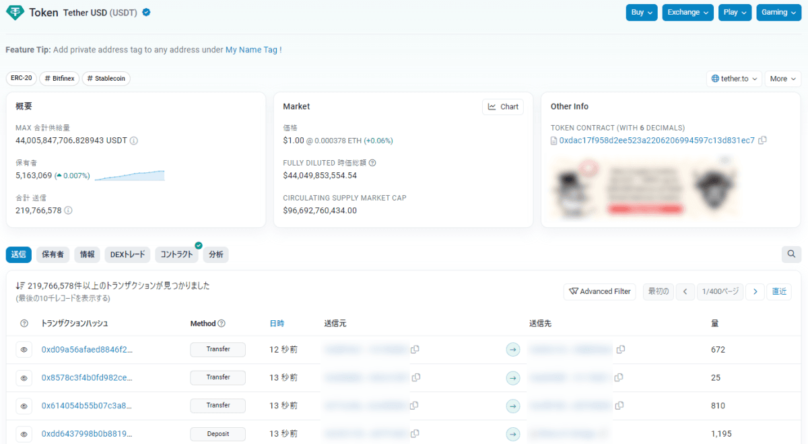Select the 分析 tab
This screenshot has height=444, width=808.
[x=216, y=254]
